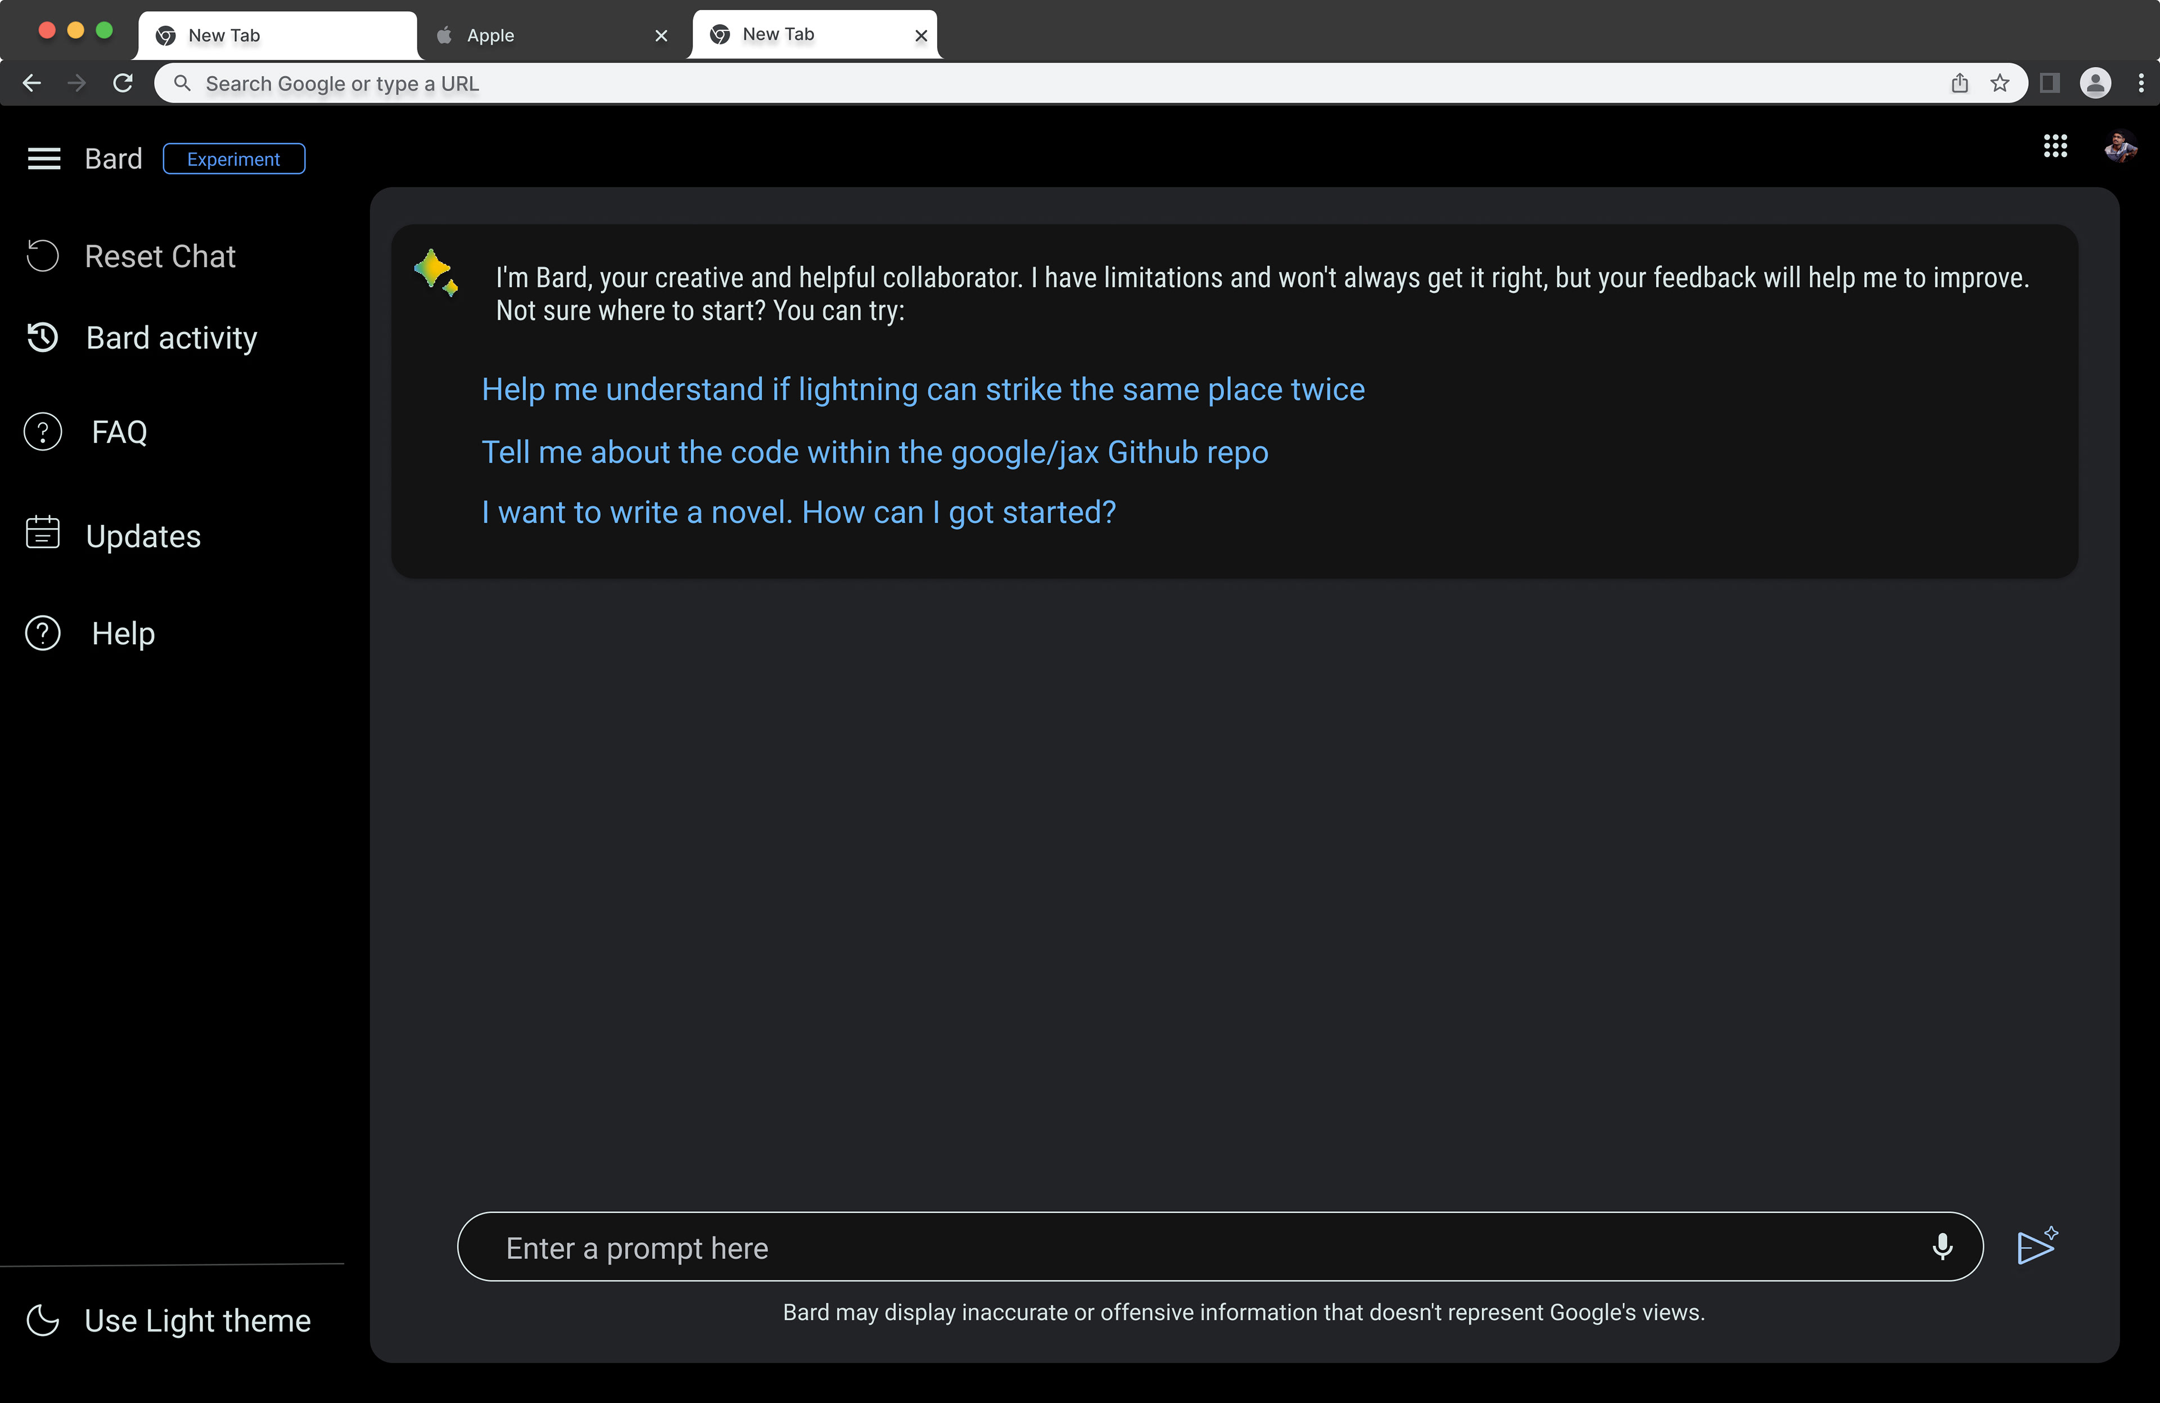Click the moon icon for theme switching
This screenshot has width=2160, height=1403.
click(x=43, y=1320)
